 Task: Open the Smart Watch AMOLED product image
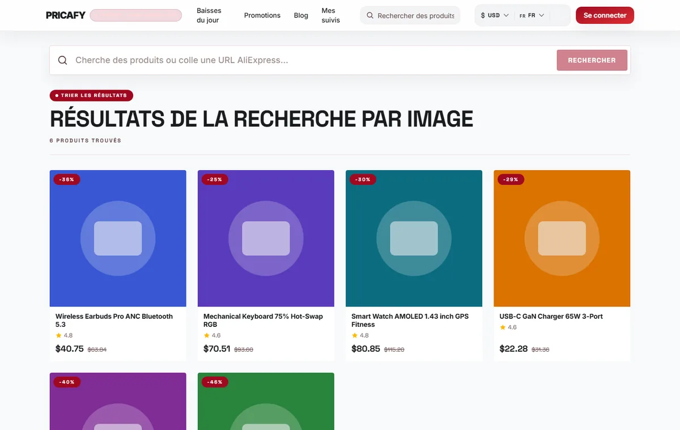coord(414,238)
